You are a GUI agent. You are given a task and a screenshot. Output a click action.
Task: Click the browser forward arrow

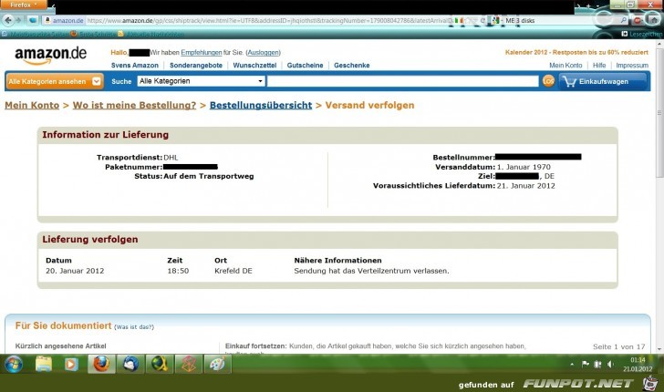pos(18,20)
